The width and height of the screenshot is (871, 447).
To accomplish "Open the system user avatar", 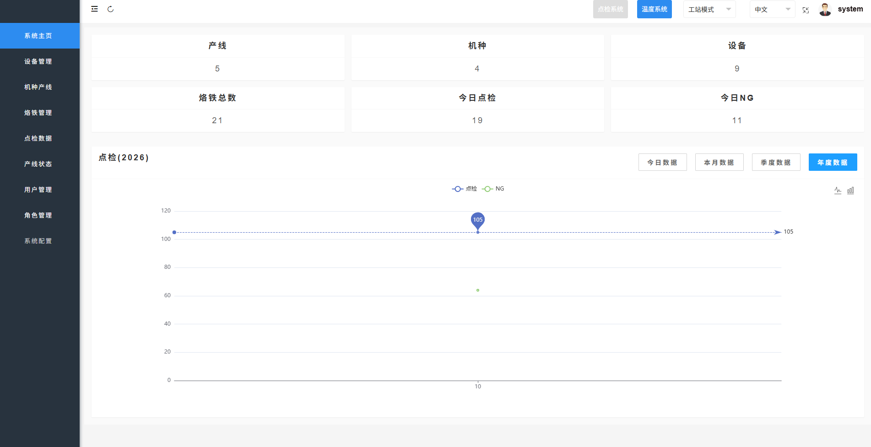I will pyautogui.click(x=825, y=9).
